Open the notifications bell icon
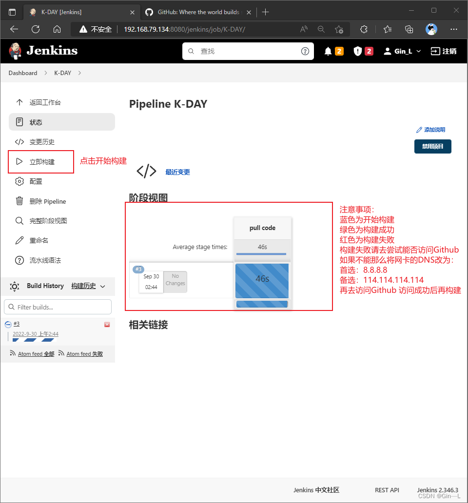 pyautogui.click(x=328, y=51)
